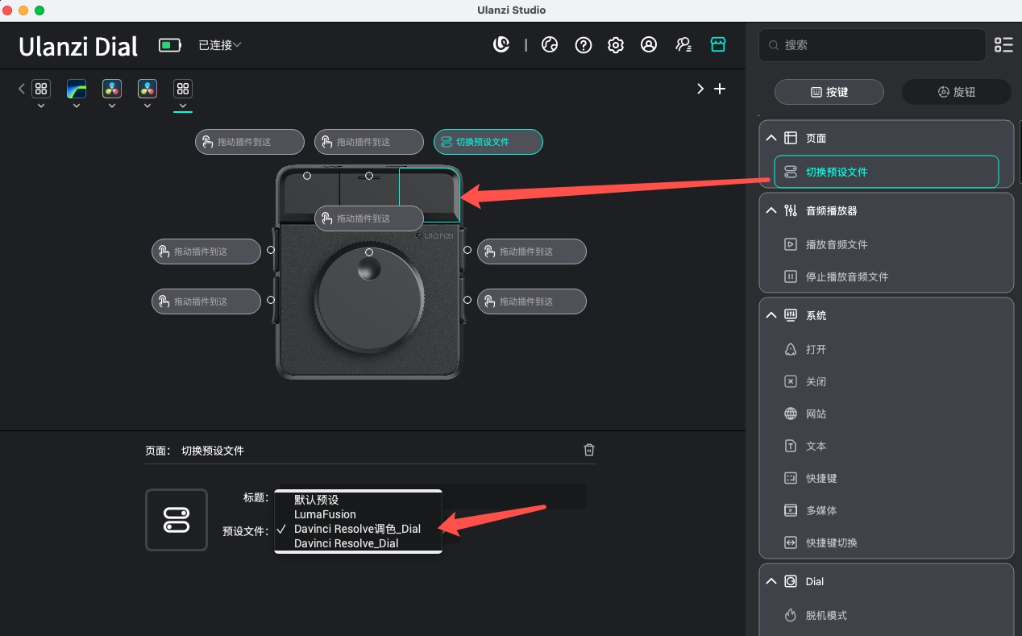Collapse the 音频播放器 category
The image size is (1022, 636).
pos(771,210)
